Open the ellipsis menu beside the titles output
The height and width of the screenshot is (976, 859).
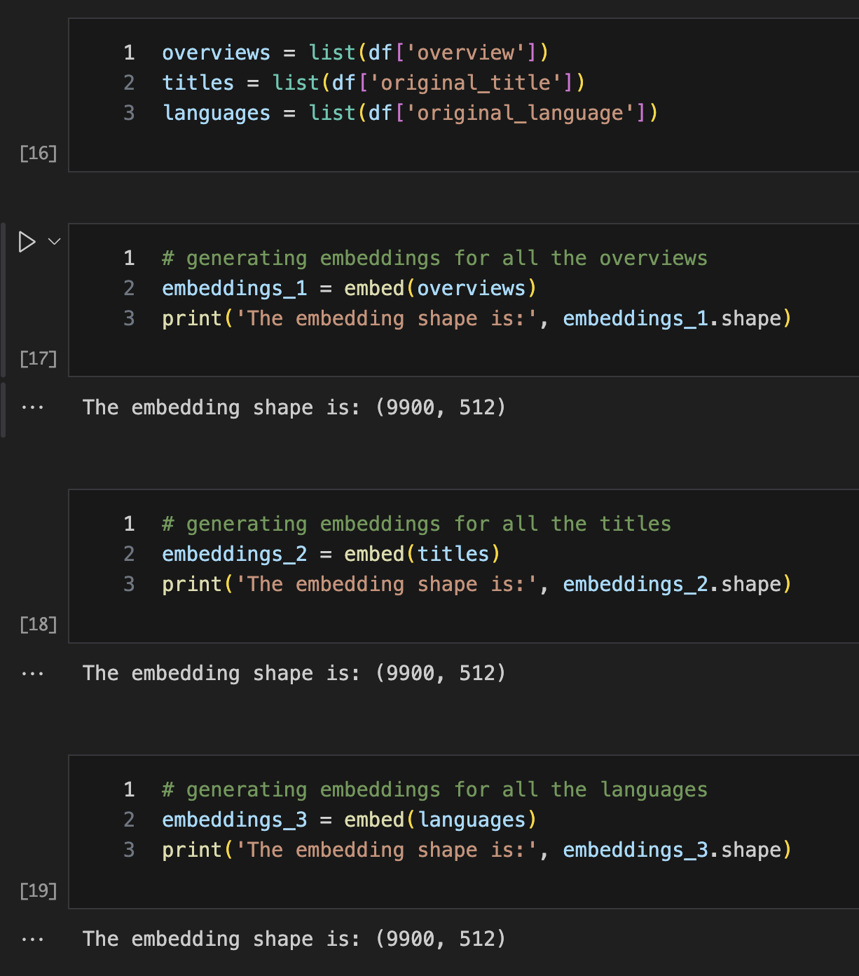click(32, 672)
